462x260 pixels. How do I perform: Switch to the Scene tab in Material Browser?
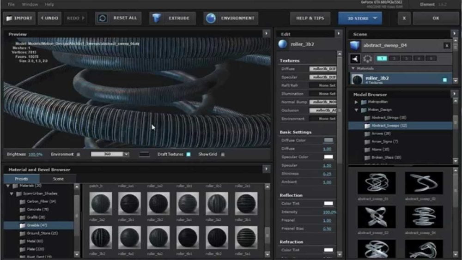point(58,179)
